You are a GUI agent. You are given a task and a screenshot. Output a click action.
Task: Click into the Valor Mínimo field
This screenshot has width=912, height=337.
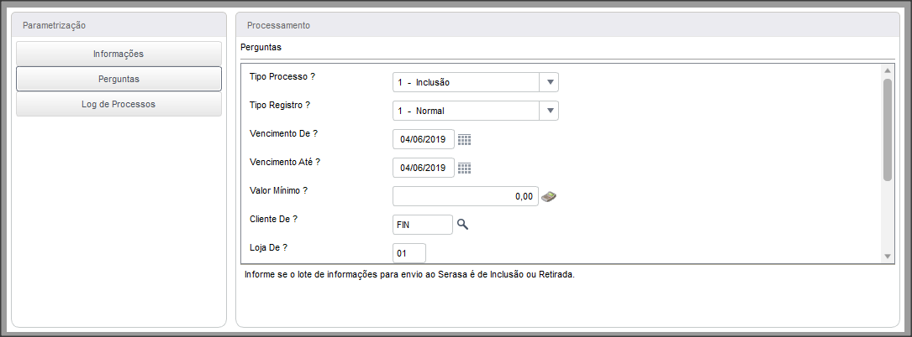pos(465,196)
